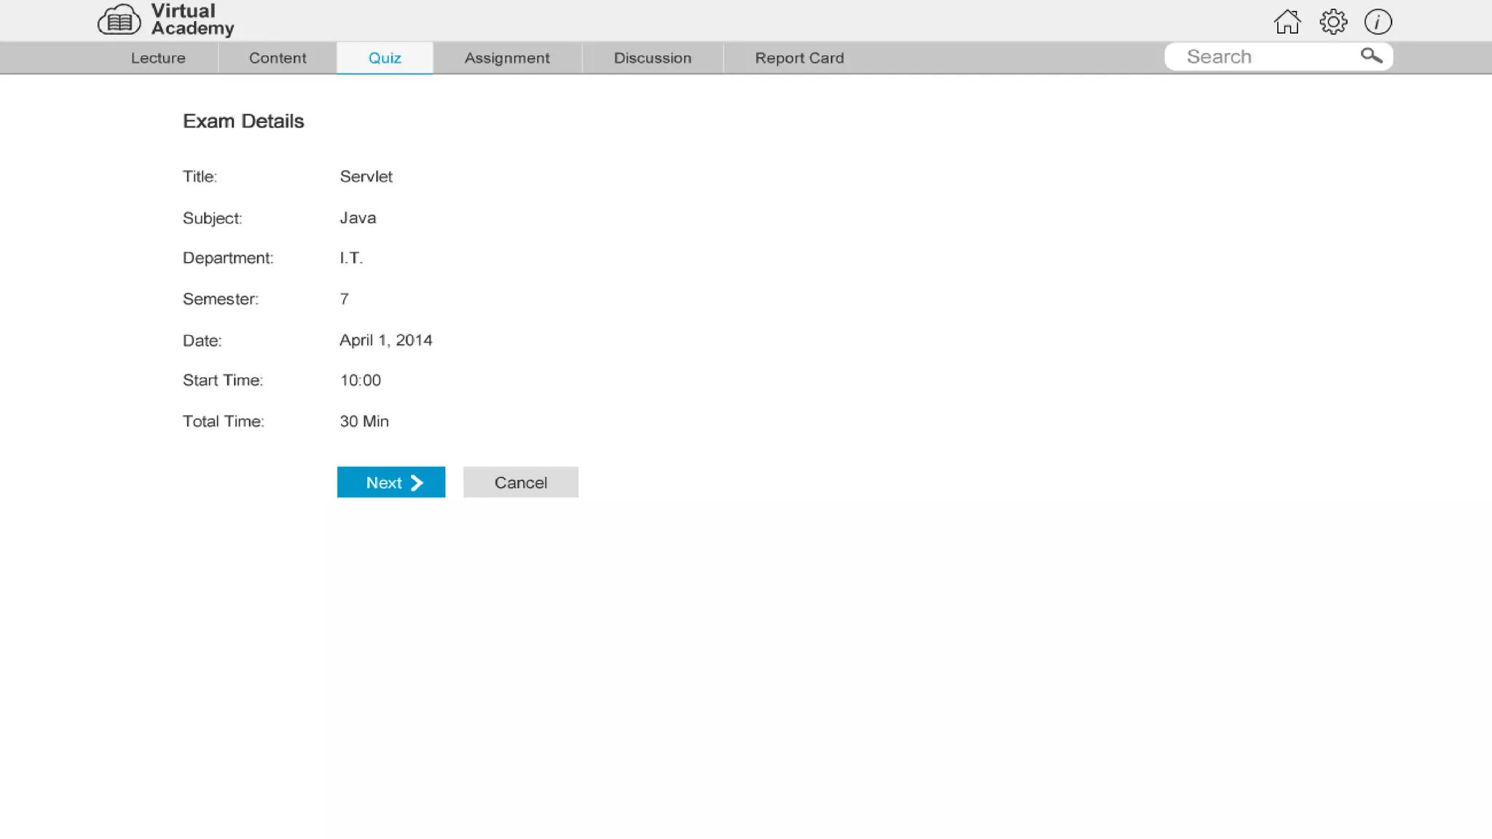Select the Quiz tab
The width and height of the screenshot is (1492, 839).
[385, 58]
